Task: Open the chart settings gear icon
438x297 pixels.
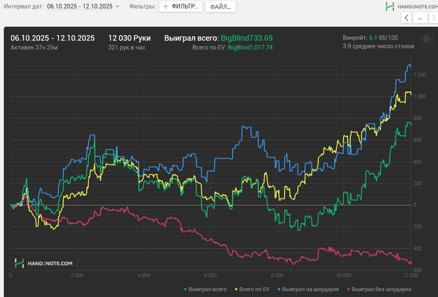Action: tap(427, 39)
